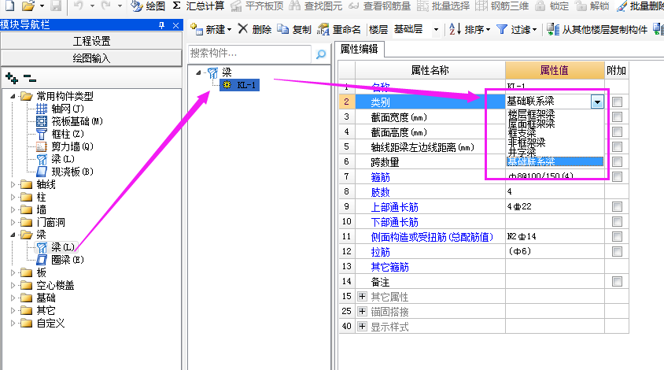
Task: Click the search magnifier icon
Action: pyautogui.click(x=320, y=54)
